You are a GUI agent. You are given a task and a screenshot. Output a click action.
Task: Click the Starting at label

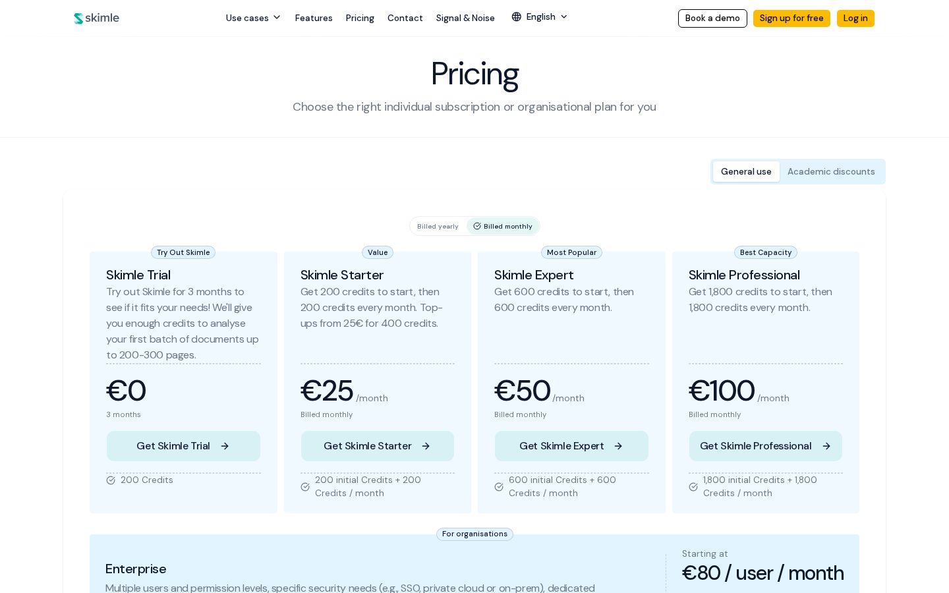[705, 554]
